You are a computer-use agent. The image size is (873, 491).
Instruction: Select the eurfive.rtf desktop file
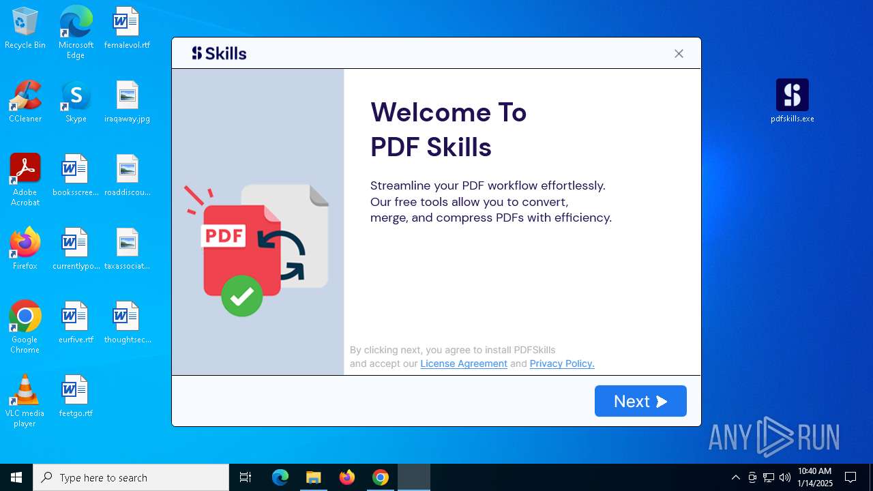pyautogui.click(x=76, y=323)
